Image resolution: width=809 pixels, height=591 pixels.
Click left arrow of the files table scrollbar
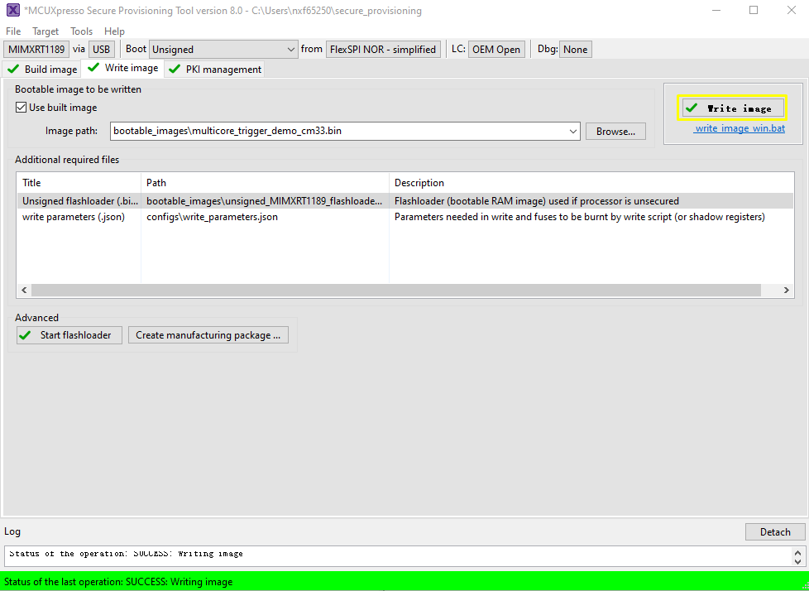(23, 291)
